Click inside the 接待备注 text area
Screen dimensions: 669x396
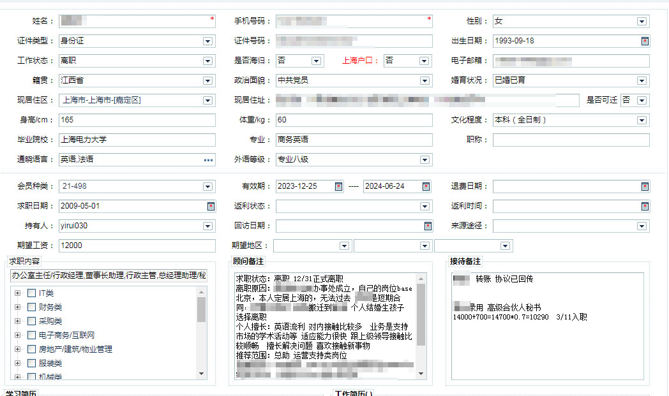548,326
